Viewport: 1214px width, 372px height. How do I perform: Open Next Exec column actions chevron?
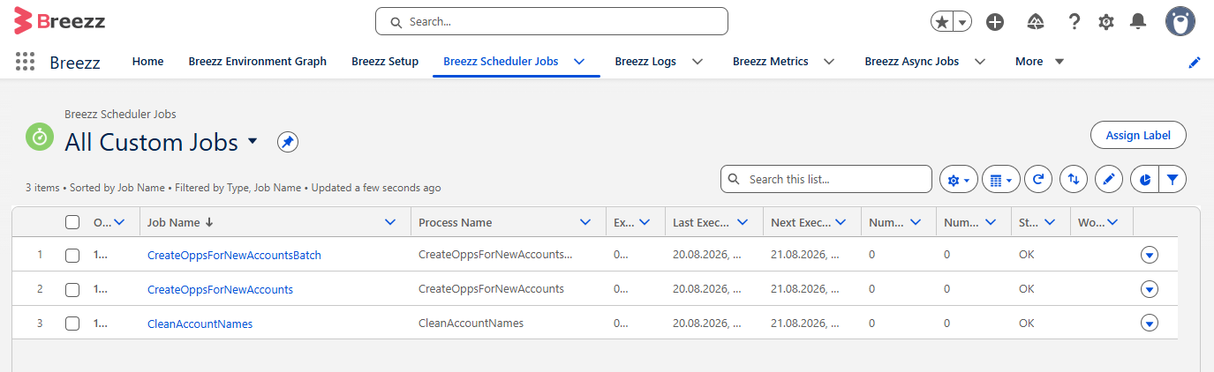click(841, 222)
